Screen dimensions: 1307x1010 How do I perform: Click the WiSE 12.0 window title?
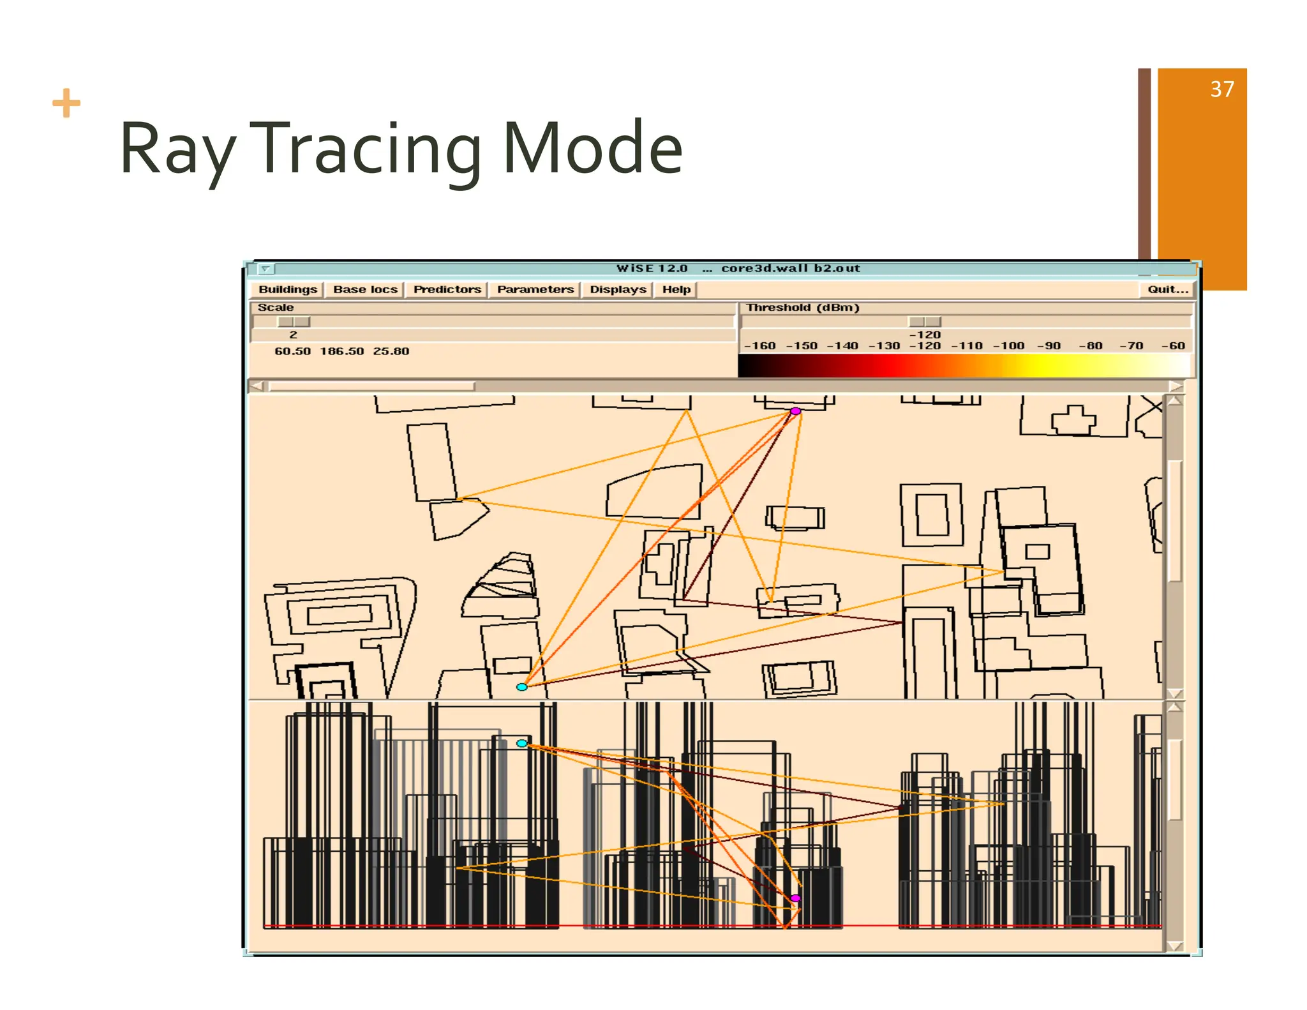pyautogui.click(x=738, y=269)
